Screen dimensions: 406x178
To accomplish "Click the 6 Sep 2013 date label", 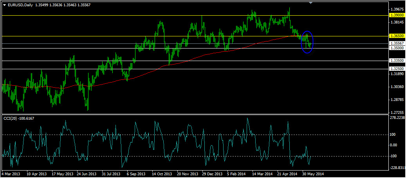I will click(136, 174).
